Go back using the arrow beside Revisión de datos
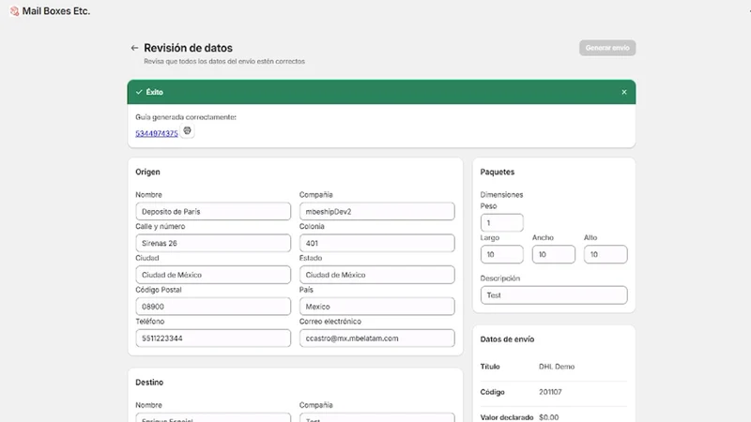Screen dimensions: 751x422 [x=134, y=48]
